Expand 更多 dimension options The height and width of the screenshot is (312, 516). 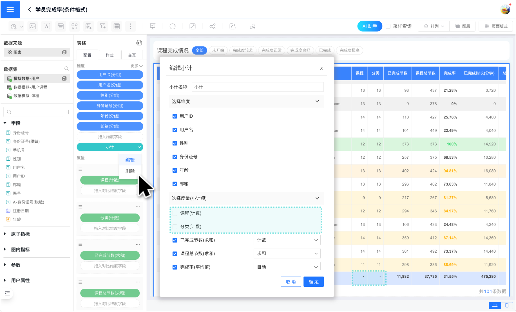pyautogui.click(x=137, y=66)
